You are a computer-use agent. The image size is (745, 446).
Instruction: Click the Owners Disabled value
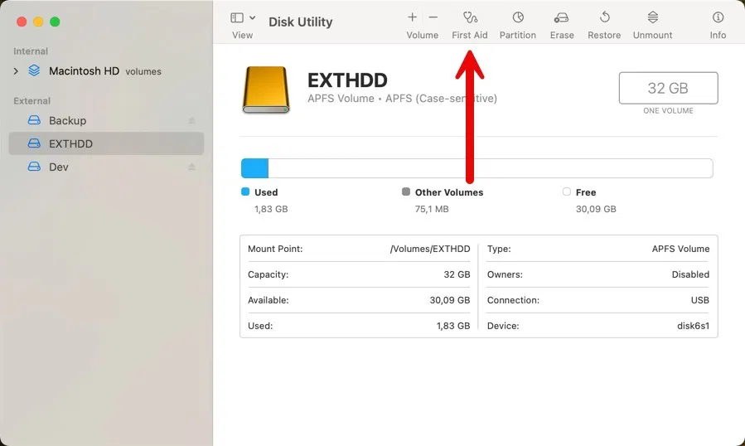coord(690,274)
